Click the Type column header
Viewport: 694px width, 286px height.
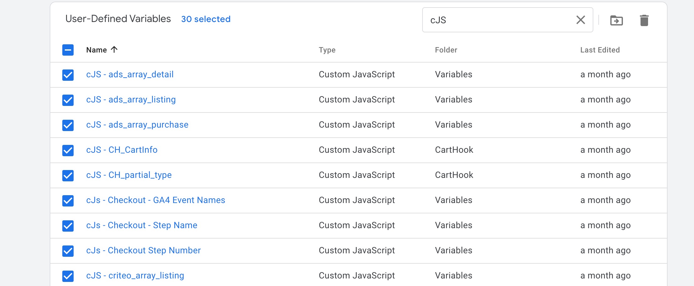pos(327,50)
